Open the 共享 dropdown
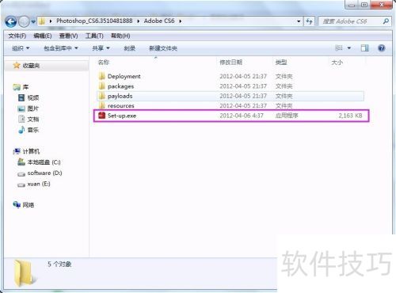 tap(101, 48)
